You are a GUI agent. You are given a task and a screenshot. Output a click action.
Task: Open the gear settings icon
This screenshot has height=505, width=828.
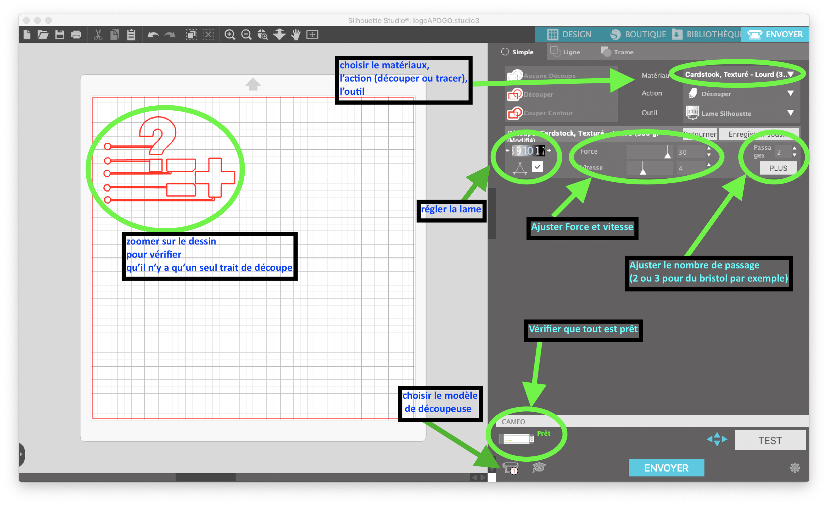click(795, 467)
